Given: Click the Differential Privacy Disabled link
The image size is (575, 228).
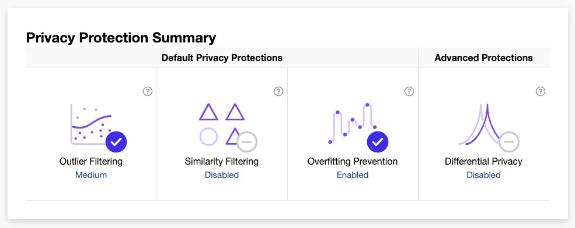Looking at the screenshot, I should coord(484,175).
